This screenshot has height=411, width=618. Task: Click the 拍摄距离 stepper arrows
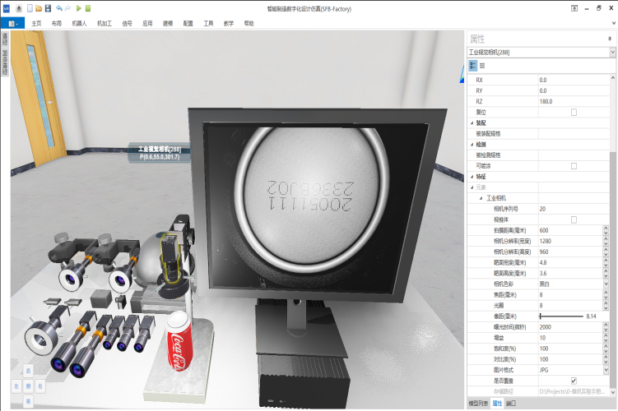[x=606, y=230]
